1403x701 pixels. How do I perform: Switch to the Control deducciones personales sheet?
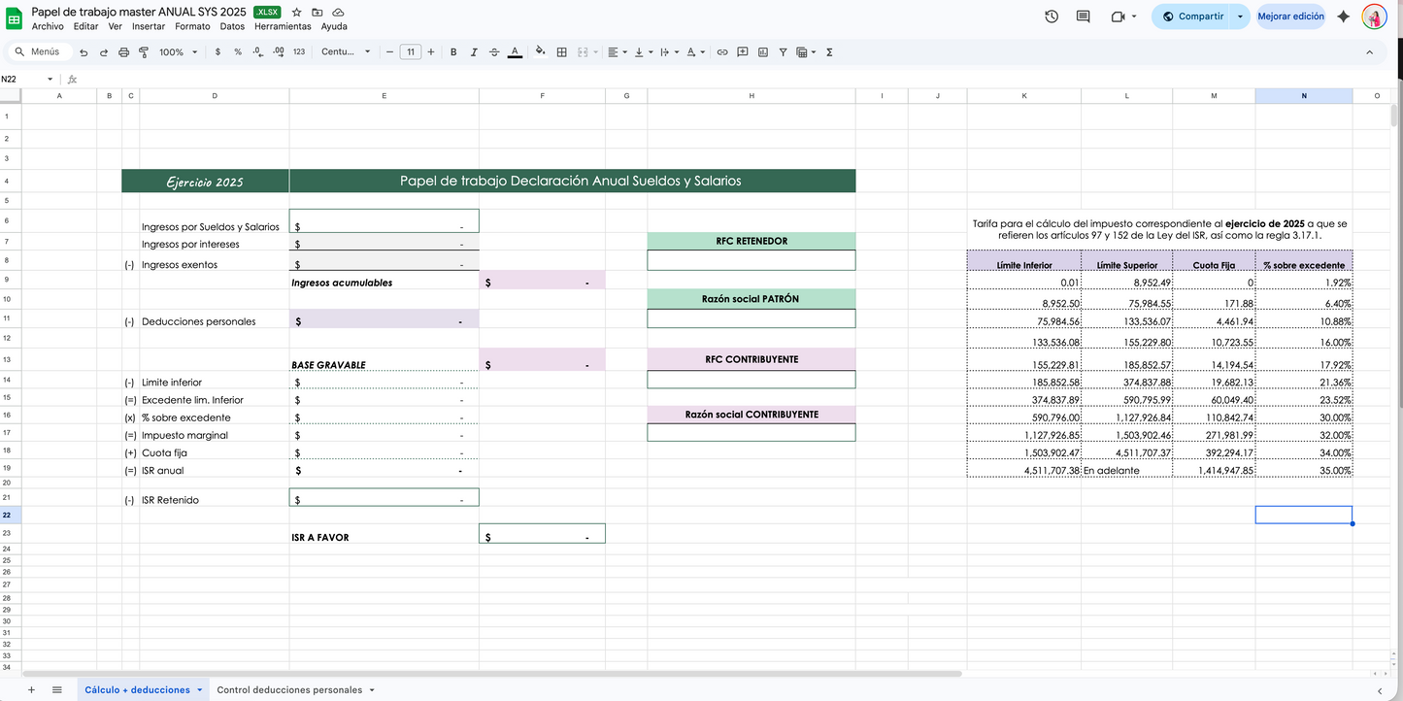pyautogui.click(x=289, y=689)
